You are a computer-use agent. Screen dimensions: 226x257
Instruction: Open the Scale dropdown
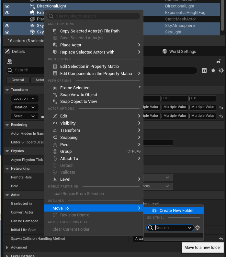(25, 116)
